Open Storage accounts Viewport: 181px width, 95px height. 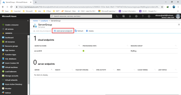pos(10,76)
